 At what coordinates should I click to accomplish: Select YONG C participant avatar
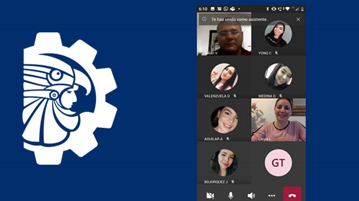coord(278,33)
